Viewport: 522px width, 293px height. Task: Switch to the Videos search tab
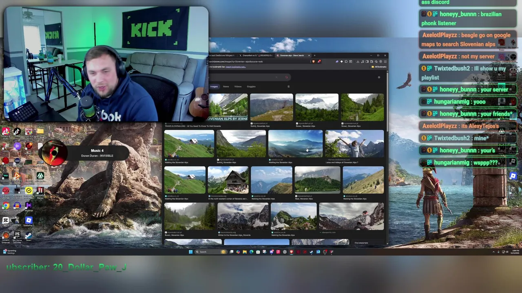(238, 87)
